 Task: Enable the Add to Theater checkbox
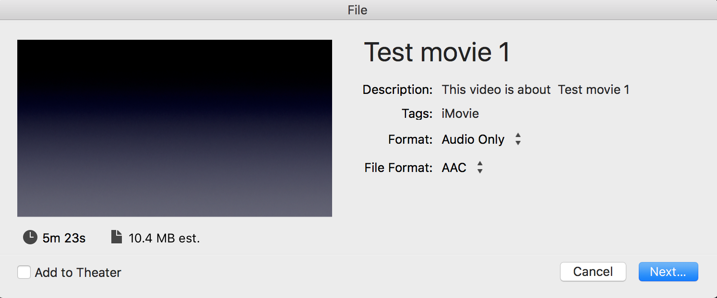point(24,272)
